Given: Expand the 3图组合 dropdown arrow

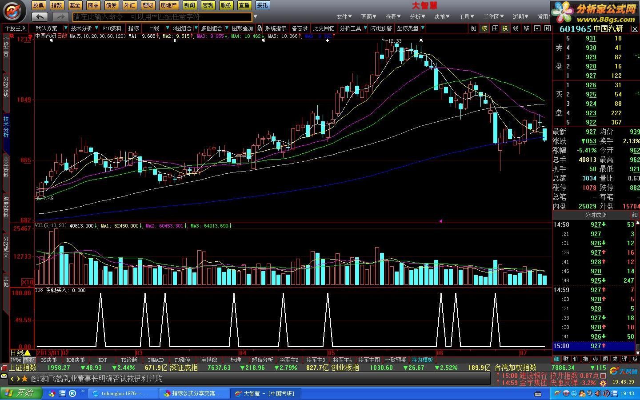Looking at the screenshot, I should pos(196,28).
